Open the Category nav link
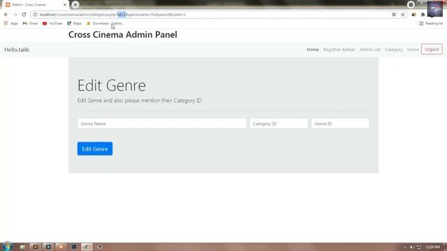This screenshot has height=251, width=447. coord(393,50)
